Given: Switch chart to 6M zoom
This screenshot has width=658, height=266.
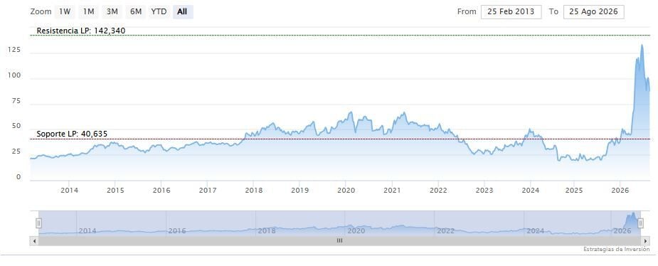Looking at the screenshot, I should pos(136,12).
